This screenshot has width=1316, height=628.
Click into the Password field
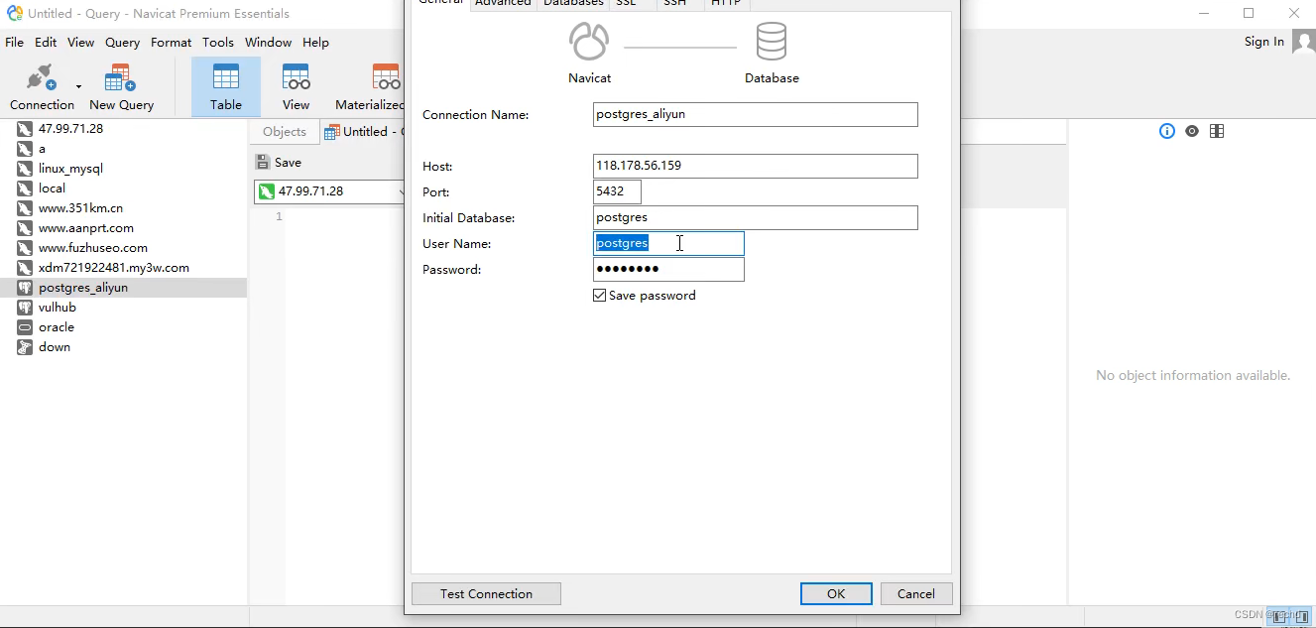[668, 269]
